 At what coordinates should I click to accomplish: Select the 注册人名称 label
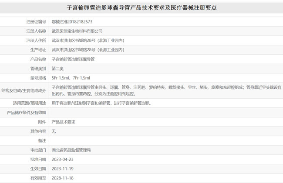pyautogui.click(x=36, y=31)
